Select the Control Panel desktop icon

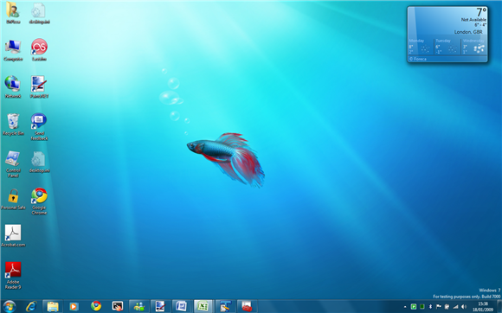(13, 164)
